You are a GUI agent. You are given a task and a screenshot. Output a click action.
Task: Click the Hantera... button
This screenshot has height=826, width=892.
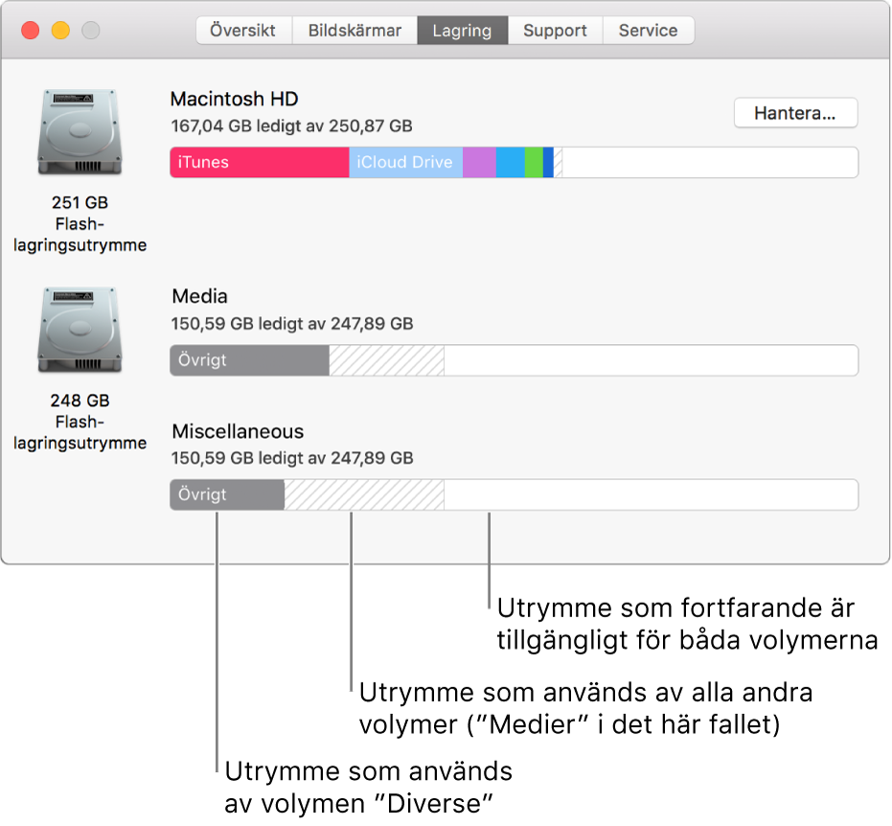(795, 113)
